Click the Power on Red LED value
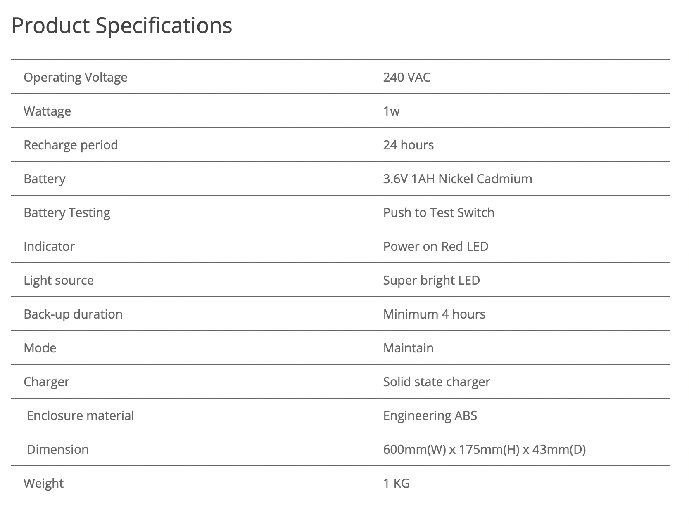The width and height of the screenshot is (689, 524). [x=435, y=246]
